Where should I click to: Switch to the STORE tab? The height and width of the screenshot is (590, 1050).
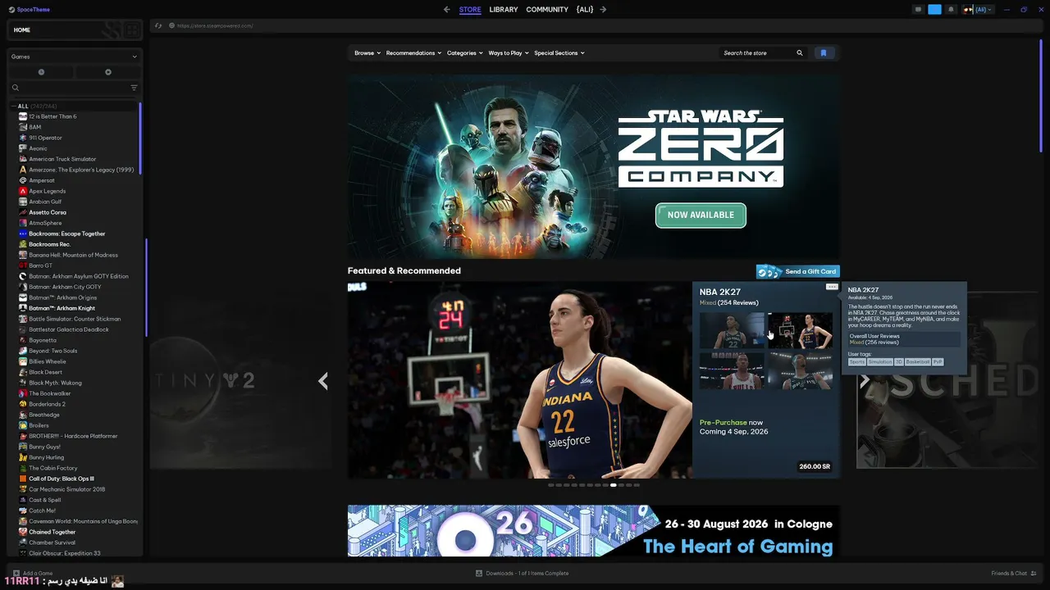point(470,10)
